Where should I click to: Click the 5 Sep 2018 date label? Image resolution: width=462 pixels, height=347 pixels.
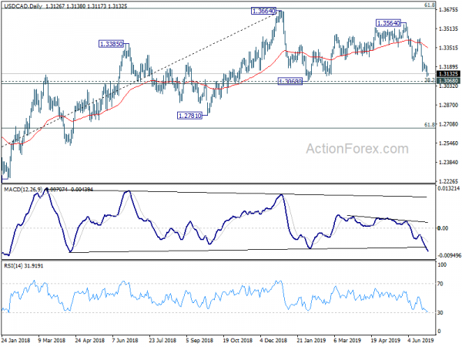(x=199, y=340)
